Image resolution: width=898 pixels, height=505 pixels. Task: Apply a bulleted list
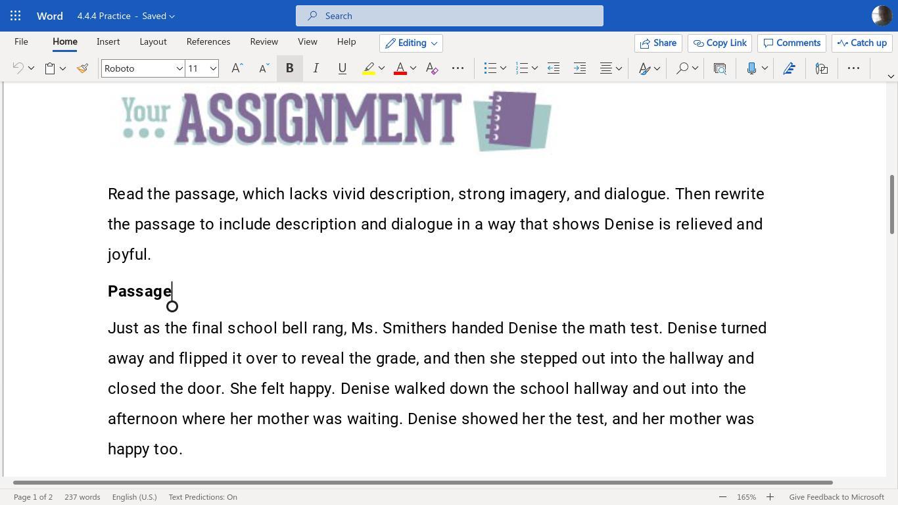pyautogui.click(x=490, y=68)
